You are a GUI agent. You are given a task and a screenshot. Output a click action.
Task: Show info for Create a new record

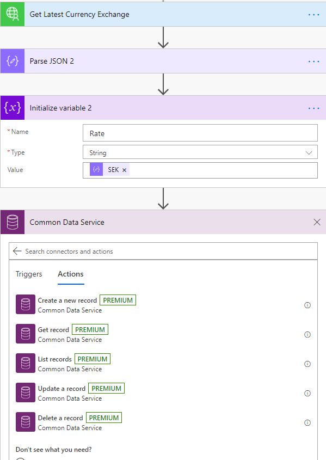point(307,305)
